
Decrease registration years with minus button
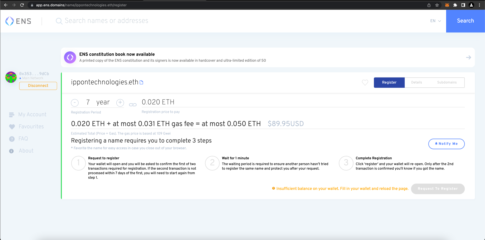[75, 102]
